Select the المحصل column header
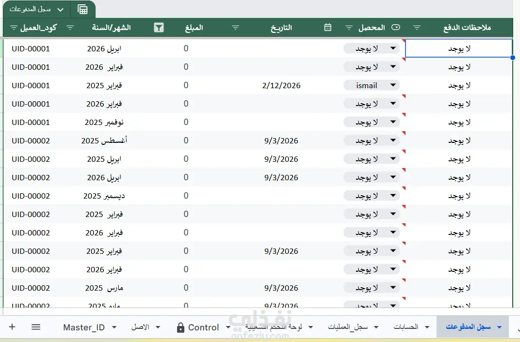Image resolution: width=520 pixels, height=342 pixels. 372,28
